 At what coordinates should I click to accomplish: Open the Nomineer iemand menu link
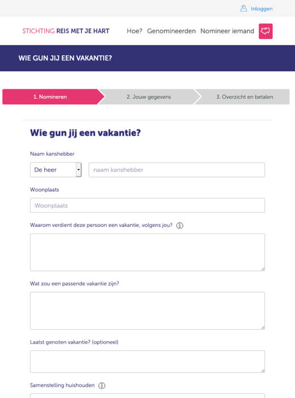(227, 31)
